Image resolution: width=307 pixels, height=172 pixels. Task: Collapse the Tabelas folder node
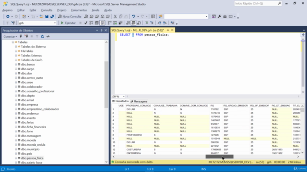click(13, 42)
